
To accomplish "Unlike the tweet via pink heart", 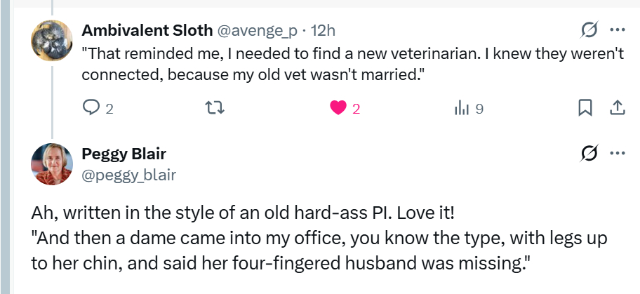I will click(x=338, y=107).
